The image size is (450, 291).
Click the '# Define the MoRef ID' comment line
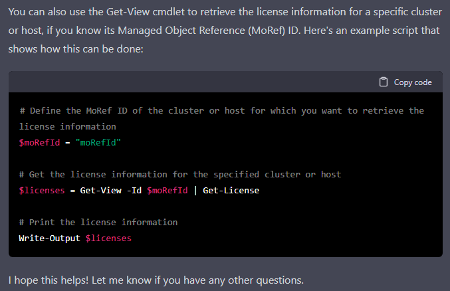point(221,118)
